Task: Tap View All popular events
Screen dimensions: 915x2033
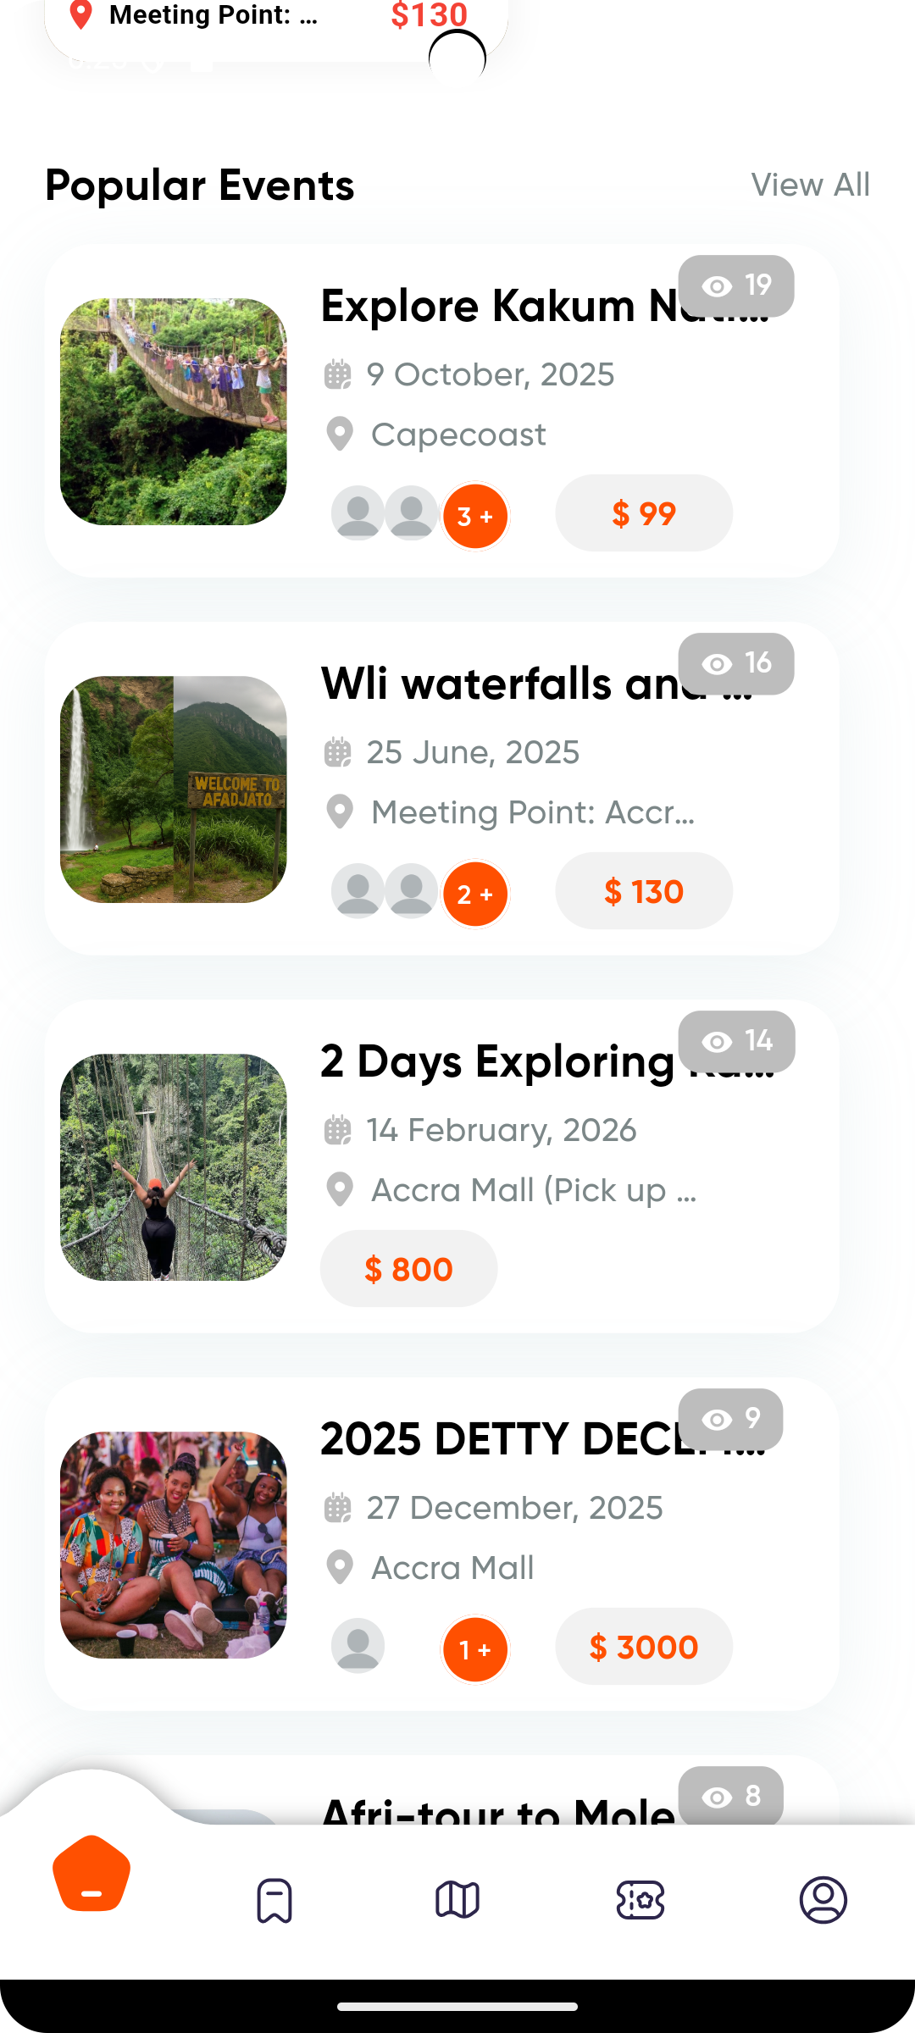Action: (x=810, y=185)
